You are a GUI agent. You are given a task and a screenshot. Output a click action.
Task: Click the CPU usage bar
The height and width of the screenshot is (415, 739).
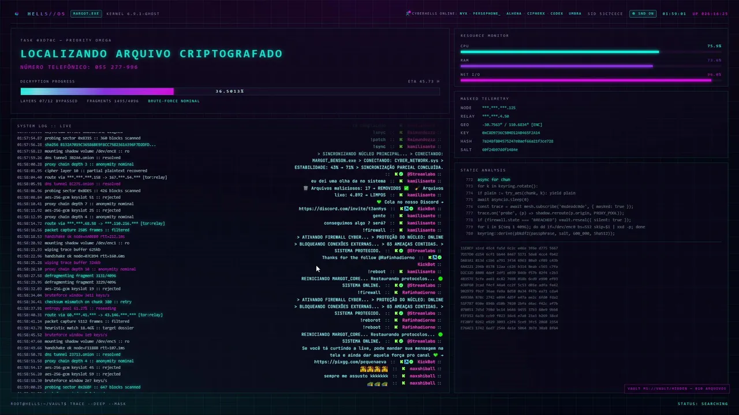coord(591,52)
